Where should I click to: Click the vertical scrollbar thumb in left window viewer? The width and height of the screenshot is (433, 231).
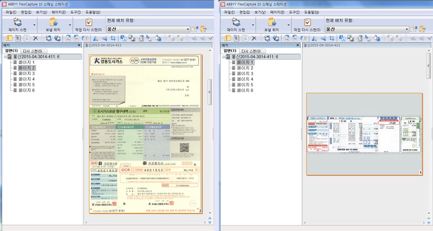pos(210,92)
